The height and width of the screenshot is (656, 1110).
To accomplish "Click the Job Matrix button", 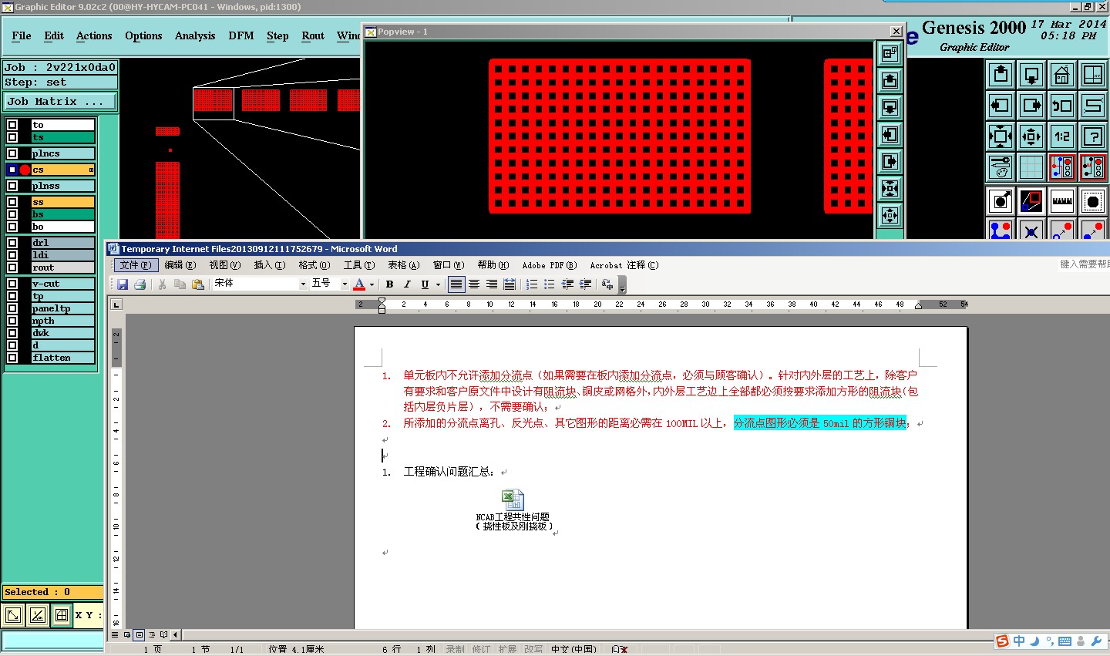I will [60, 101].
